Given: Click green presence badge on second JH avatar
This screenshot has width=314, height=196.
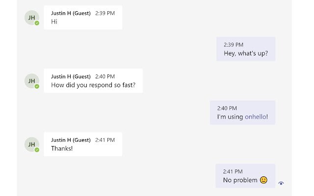Looking at the screenshot, I should click(x=37, y=86).
